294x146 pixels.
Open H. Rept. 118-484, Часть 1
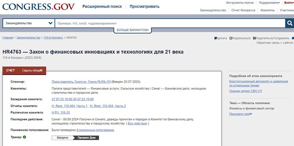click(69, 106)
